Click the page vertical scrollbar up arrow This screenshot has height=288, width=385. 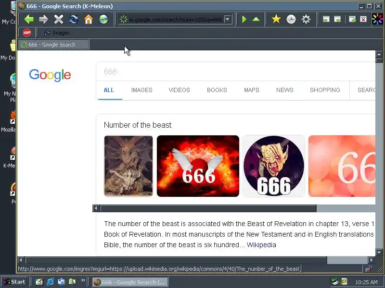click(x=379, y=54)
